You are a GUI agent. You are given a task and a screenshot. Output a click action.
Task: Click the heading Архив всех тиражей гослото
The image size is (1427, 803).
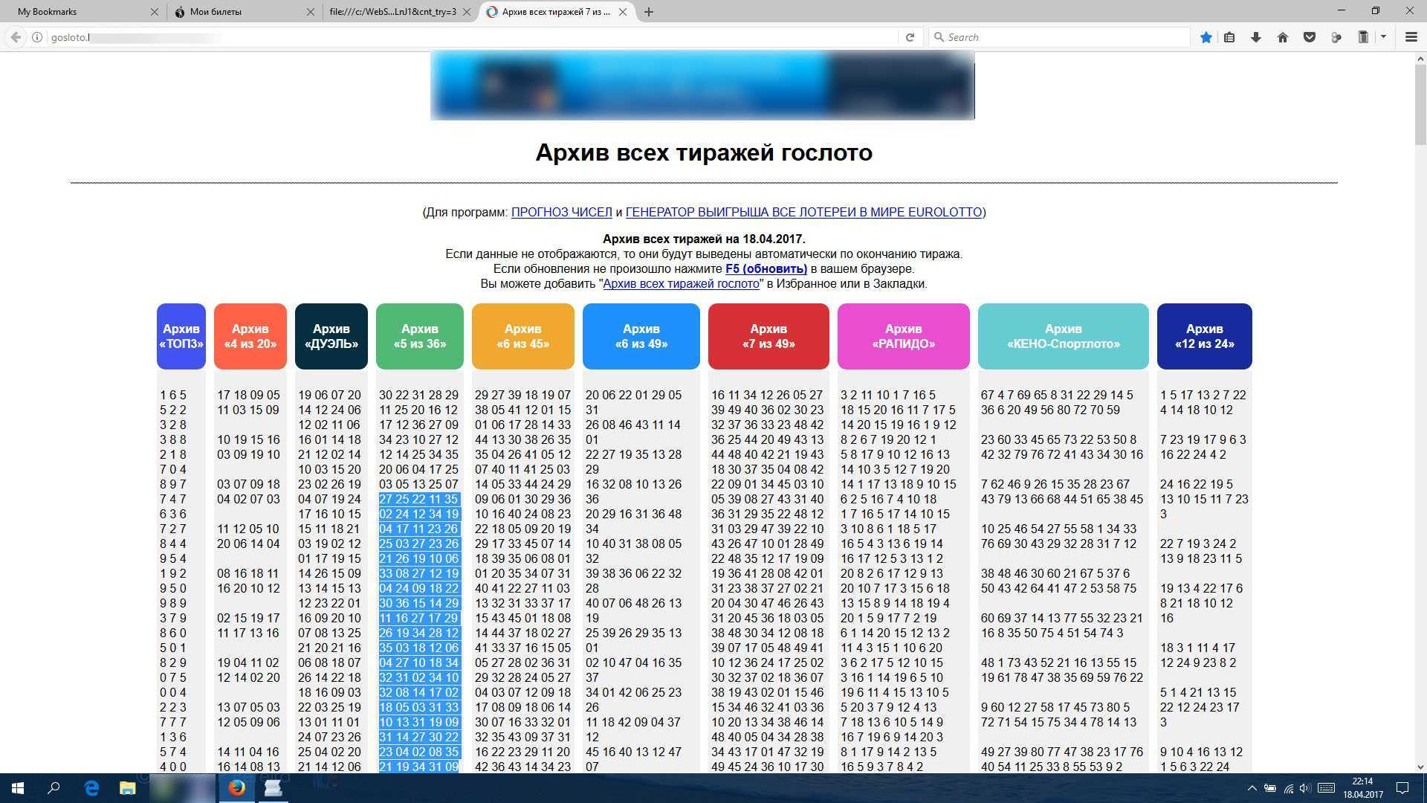point(704,152)
